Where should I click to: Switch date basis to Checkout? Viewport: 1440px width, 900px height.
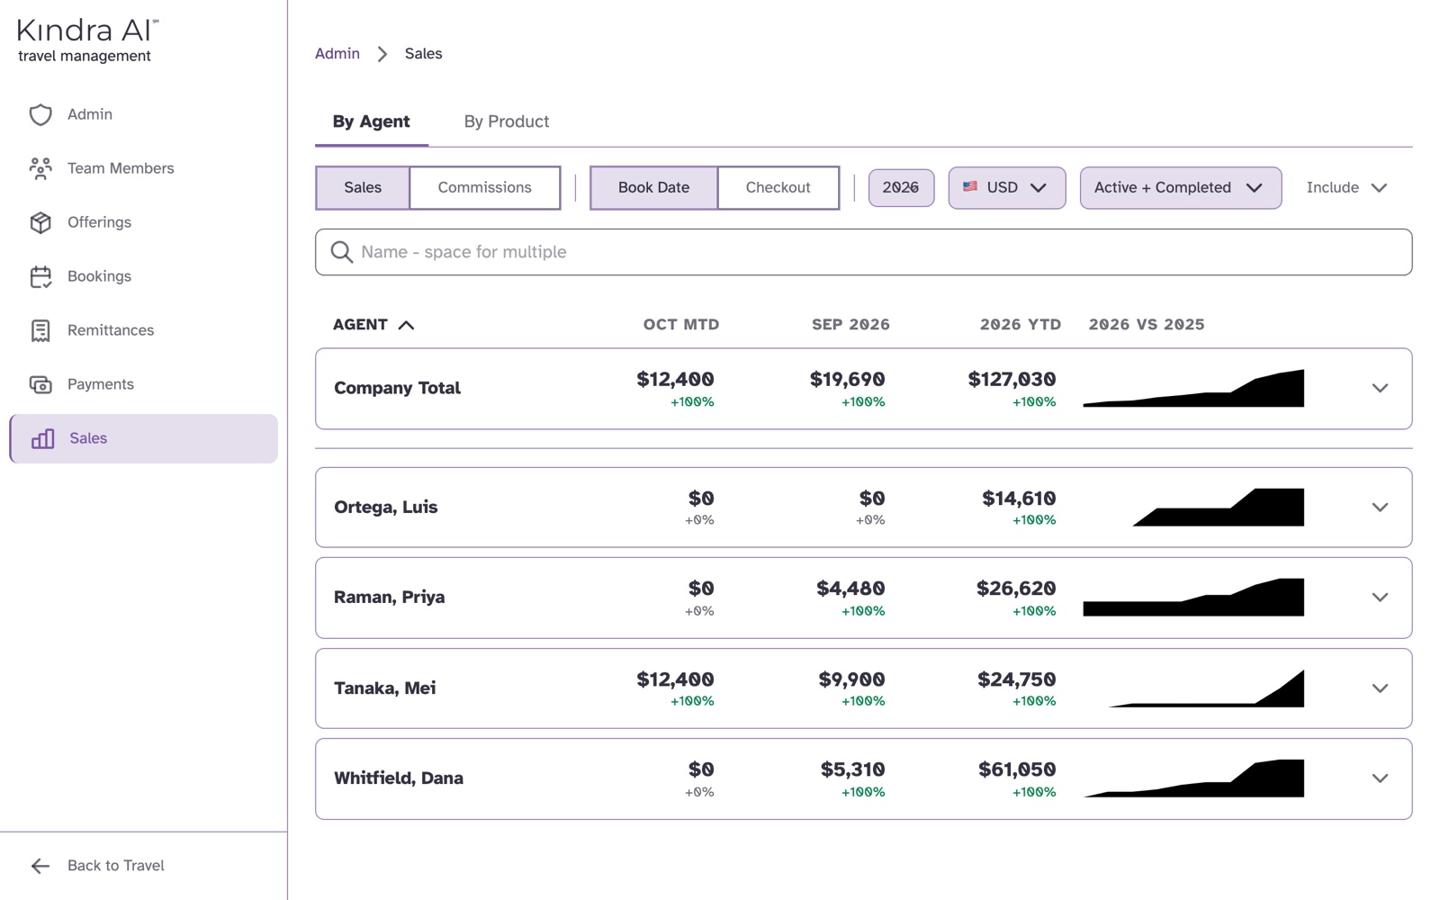click(778, 187)
